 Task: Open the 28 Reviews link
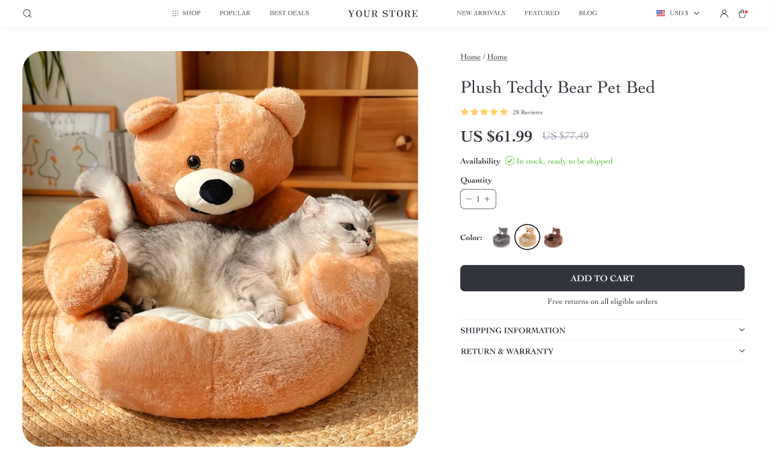point(527,112)
